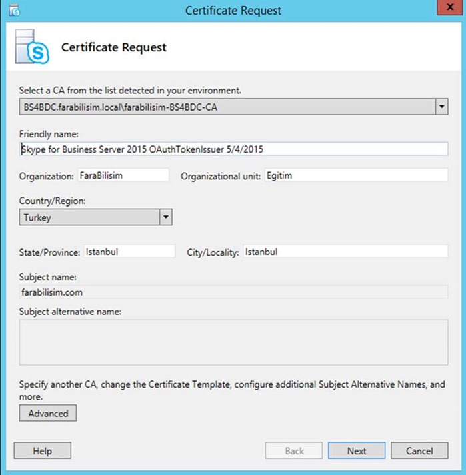Click the window title bar text
Image resolution: width=466 pixels, height=475 pixels.
click(233, 11)
